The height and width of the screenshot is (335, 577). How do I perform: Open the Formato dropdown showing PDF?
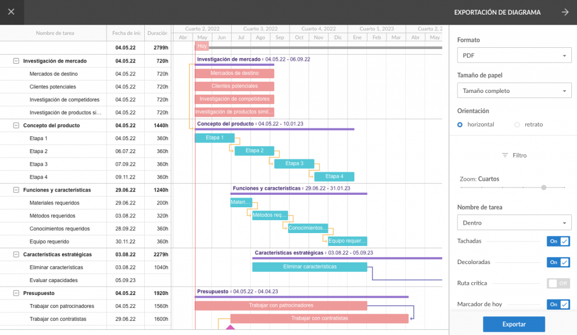click(x=513, y=55)
